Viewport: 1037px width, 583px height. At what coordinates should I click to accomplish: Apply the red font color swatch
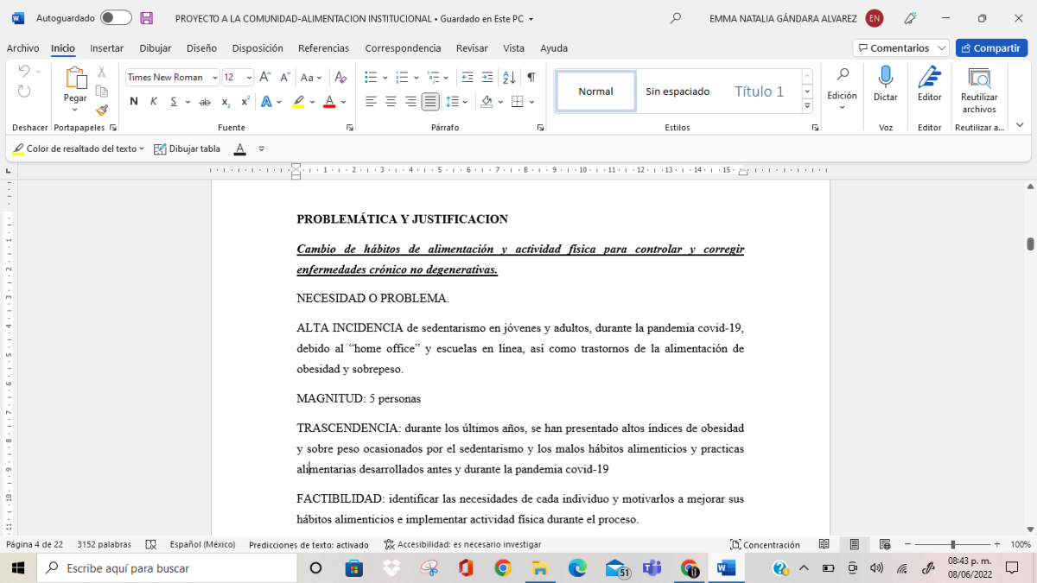tap(329, 102)
